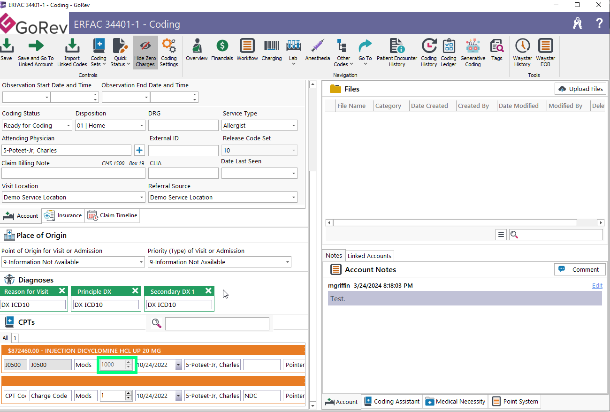Click the Files search field

[x=556, y=235]
